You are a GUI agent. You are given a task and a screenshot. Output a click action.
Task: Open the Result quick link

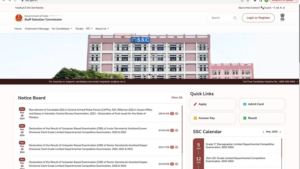(262, 118)
